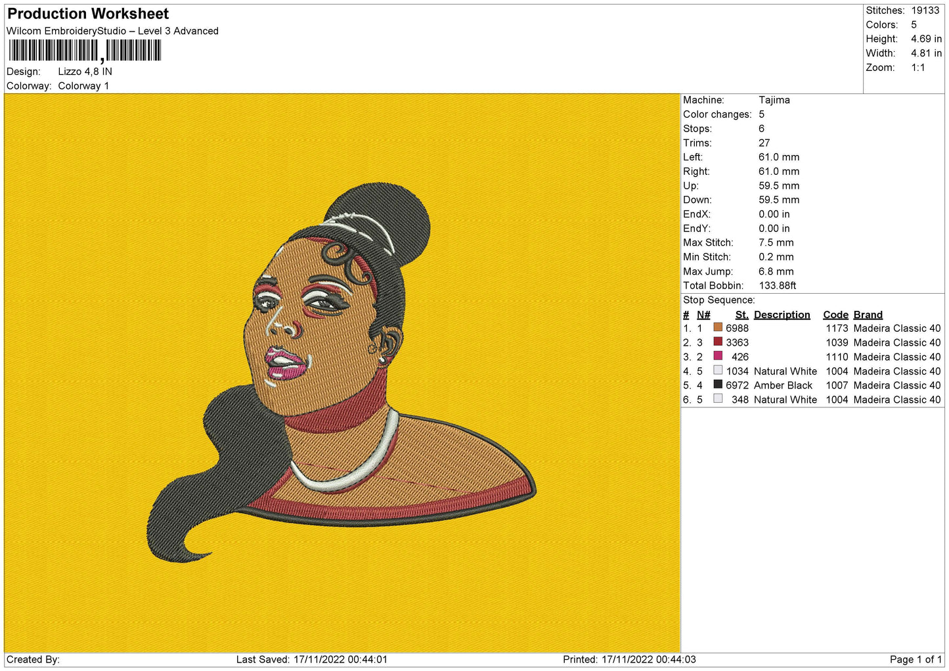The width and height of the screenshot is (949, 671).
Task: Click the Left value 61.0 mm
Action: (x=779, y=157)
